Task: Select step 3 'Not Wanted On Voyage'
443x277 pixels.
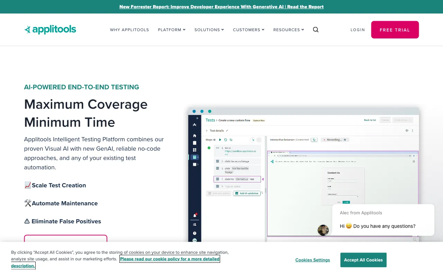Action: coord(237,170)
